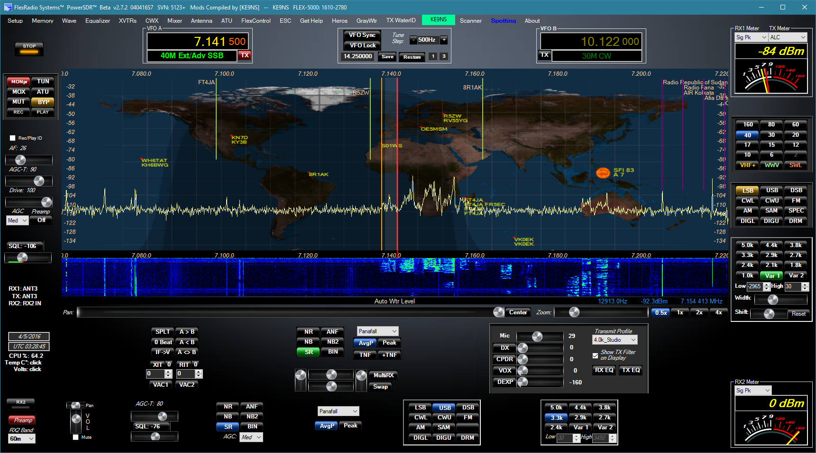Click Restore to recall saved frequency
This screenshot has height=453, width=816.
[x=412, y=57]
